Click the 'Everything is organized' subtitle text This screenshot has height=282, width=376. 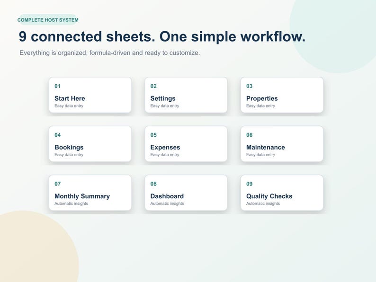109,53
